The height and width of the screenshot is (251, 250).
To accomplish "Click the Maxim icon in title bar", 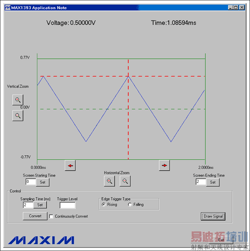I will click(8, 8).
